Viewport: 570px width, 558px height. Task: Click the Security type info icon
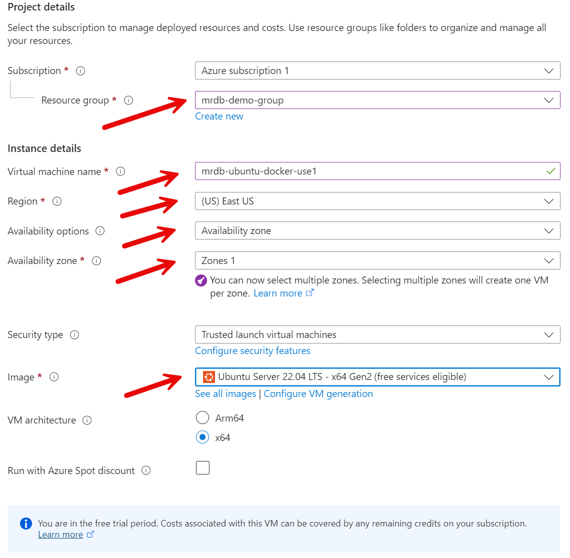click(74, 334)
